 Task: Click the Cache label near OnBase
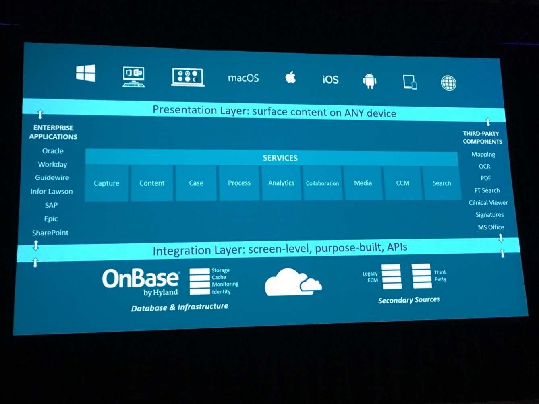pos(219,277)
